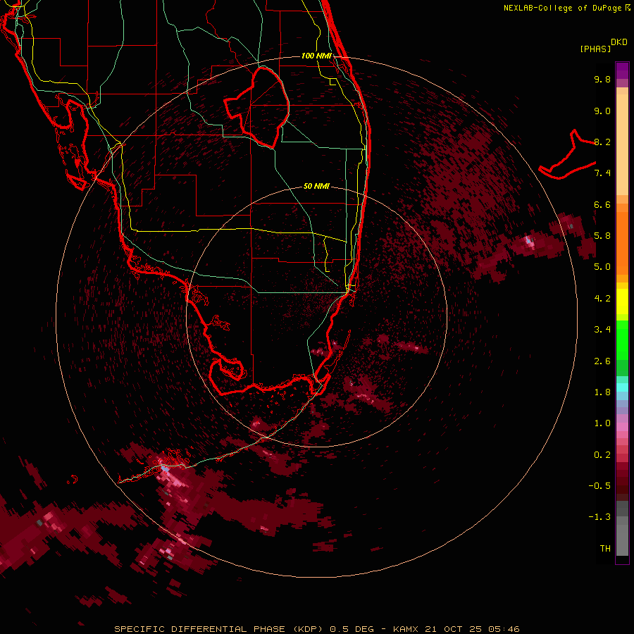Click the 05:46 timestamp in the caption

pyautogui.click(x=504, y=629)
